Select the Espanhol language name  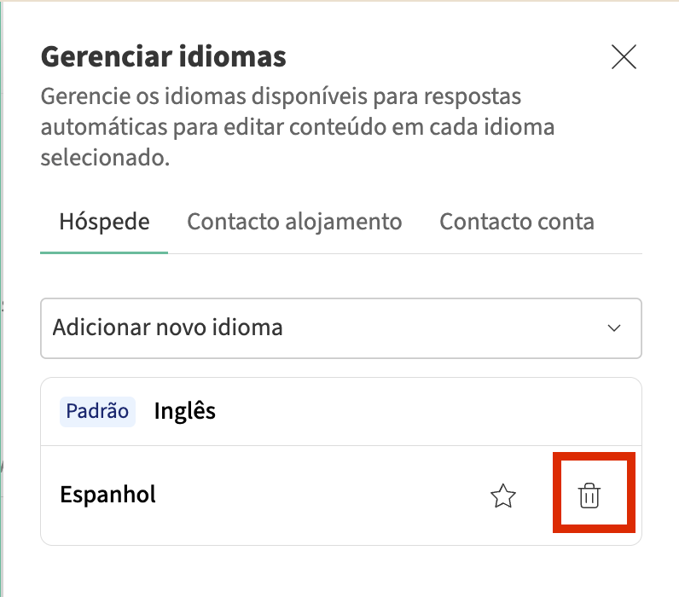point(108,495)
